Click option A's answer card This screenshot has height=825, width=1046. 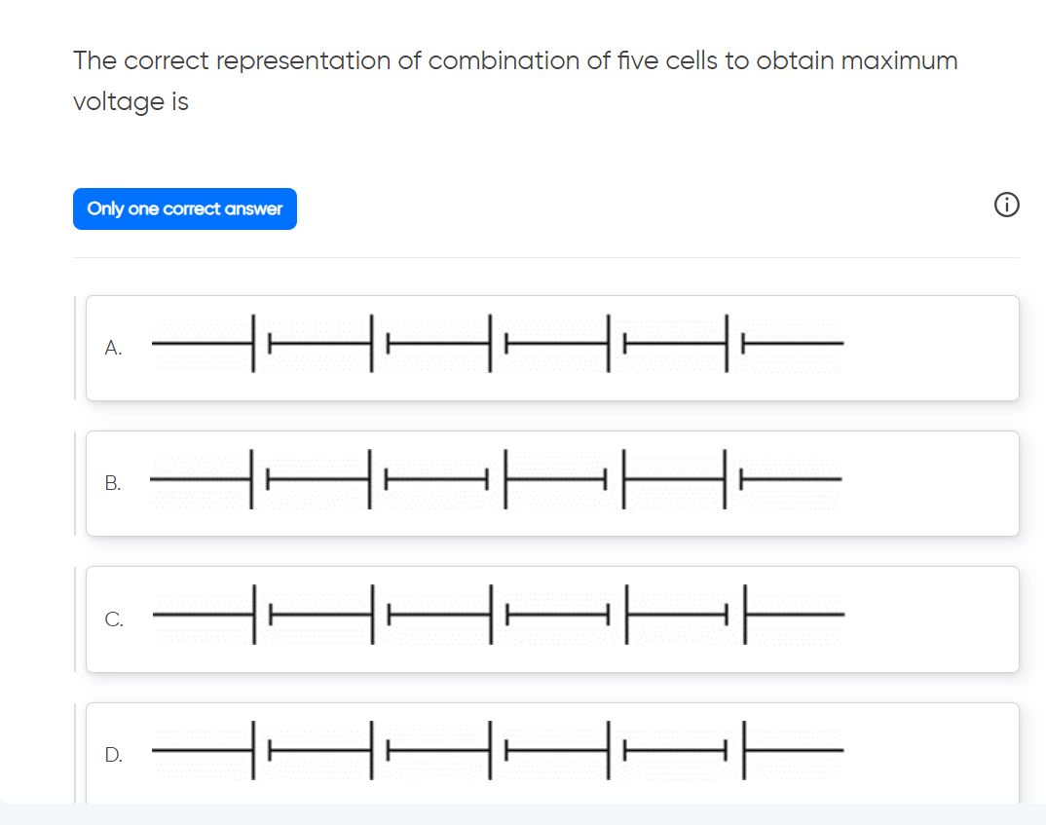click(552, 348)
